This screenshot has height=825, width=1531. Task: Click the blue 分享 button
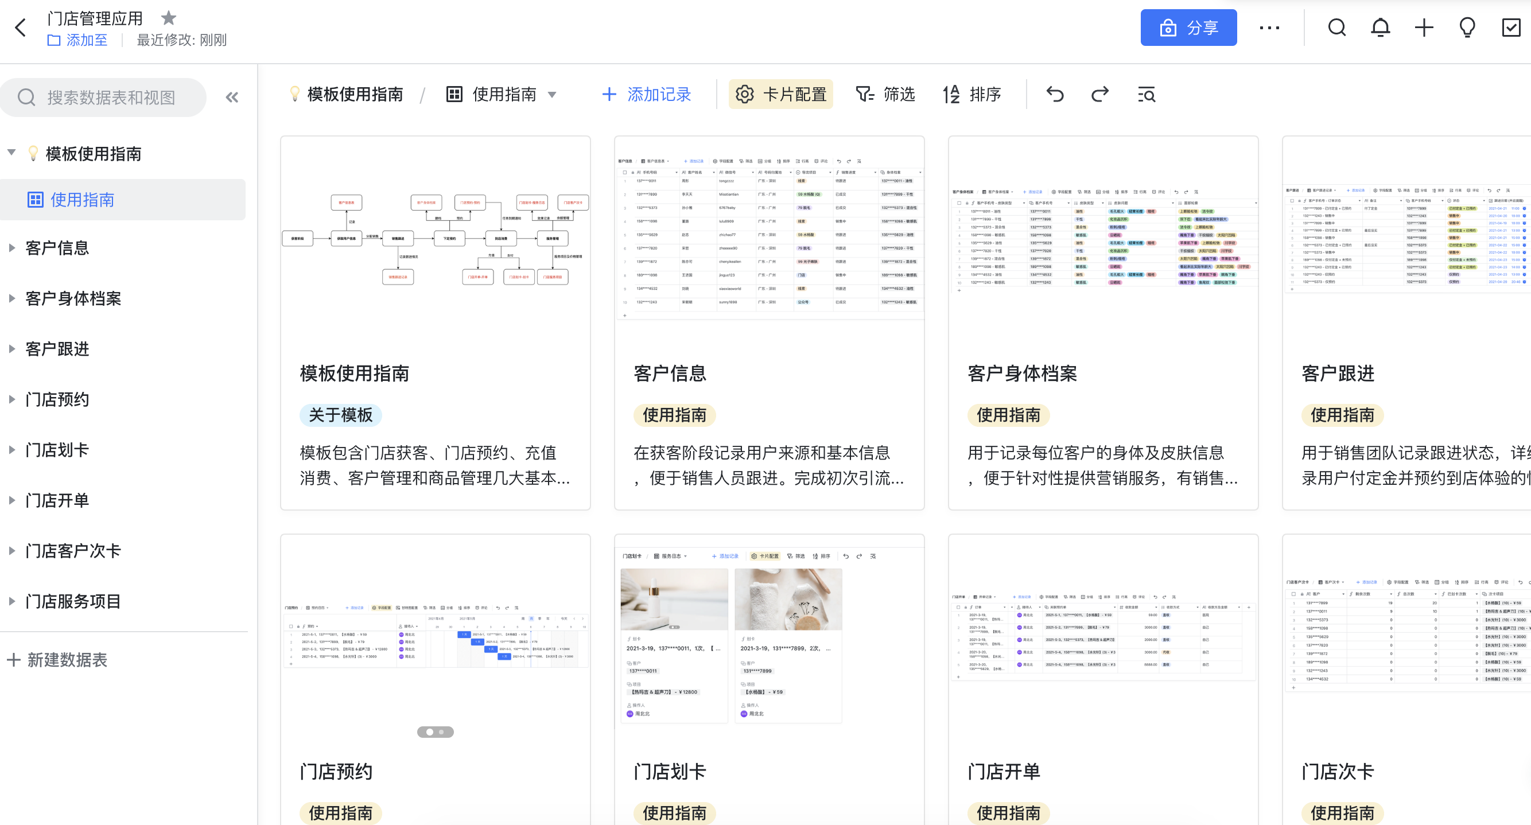(1188, 28)
